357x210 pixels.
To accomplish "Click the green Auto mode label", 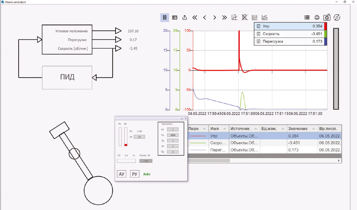I will (147, 174).
